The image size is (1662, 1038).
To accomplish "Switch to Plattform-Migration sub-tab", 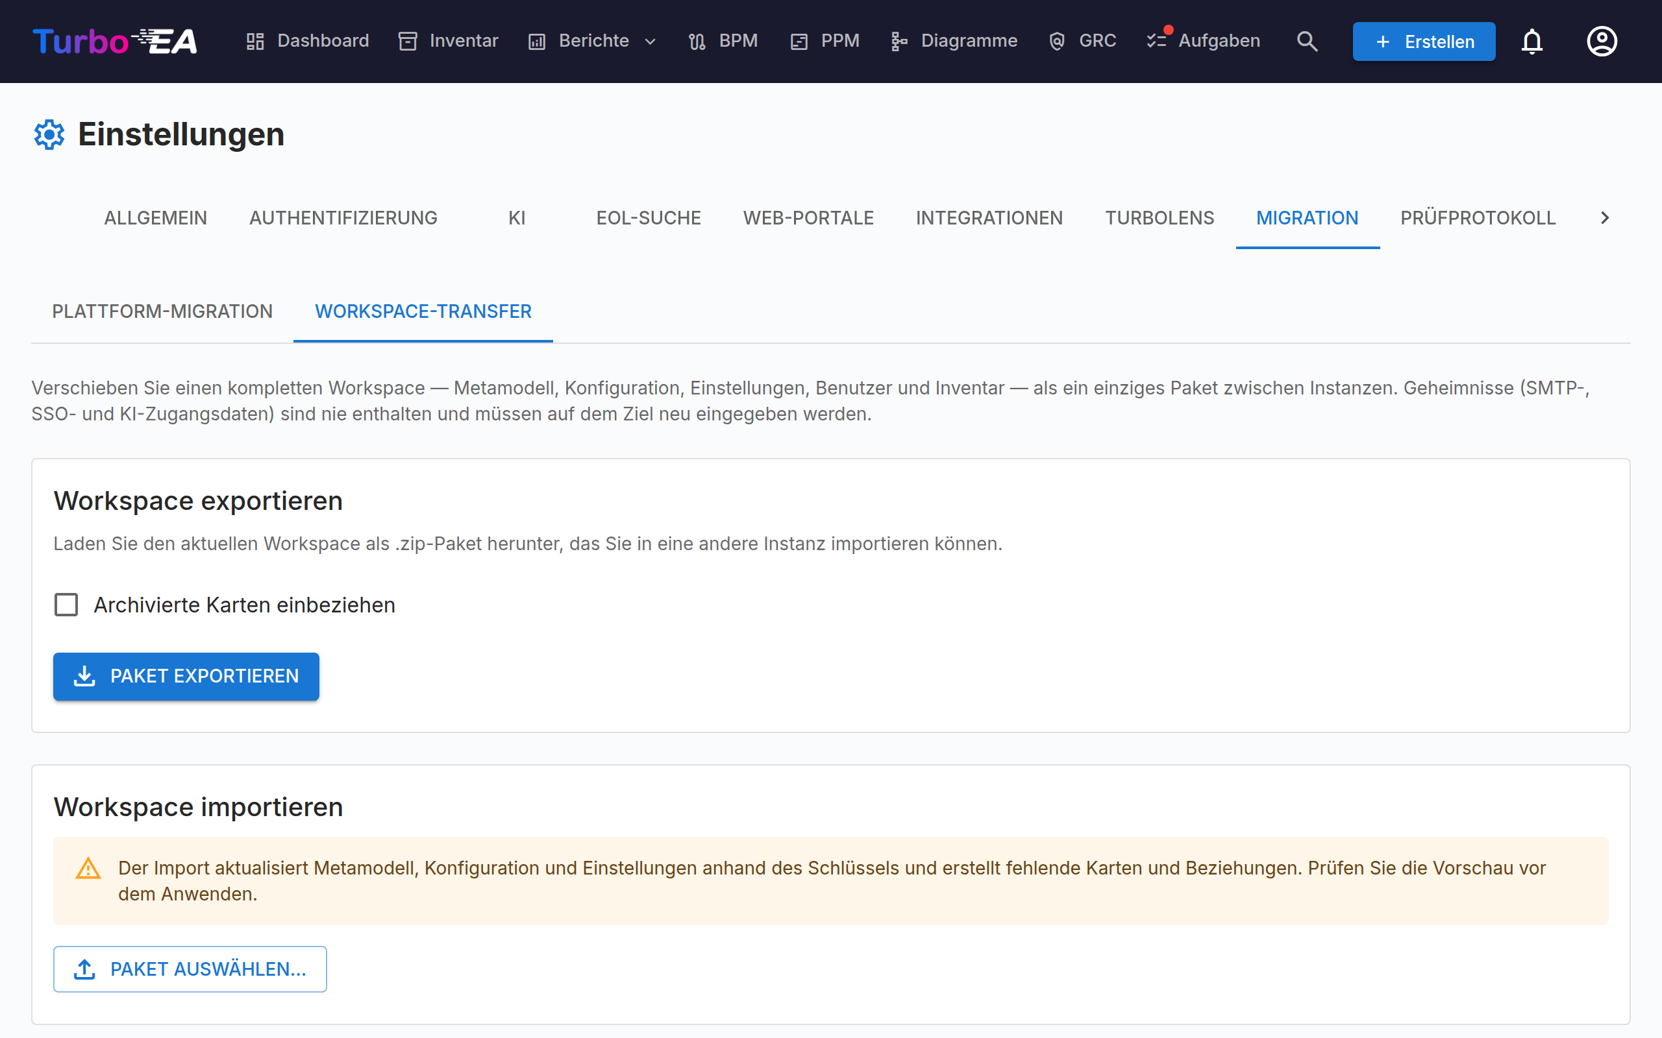I will [x=162, y=311].
